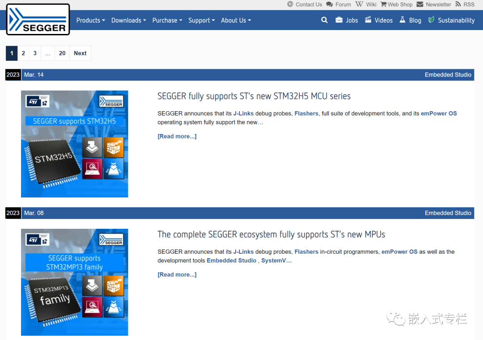The height and width of the screenshot is (340, 483).
Task: Click the Next pagination button
Action: pyautogui.click(x=80, y=53)
